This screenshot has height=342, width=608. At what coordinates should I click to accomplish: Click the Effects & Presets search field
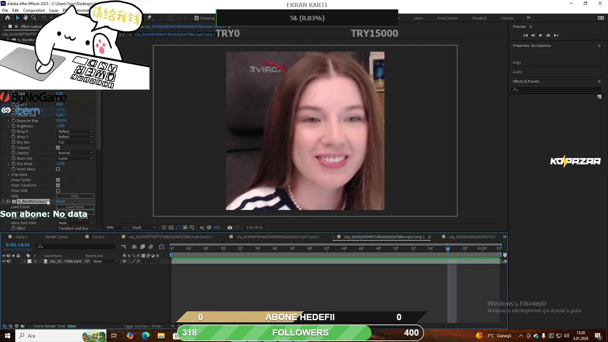(556, 89)
